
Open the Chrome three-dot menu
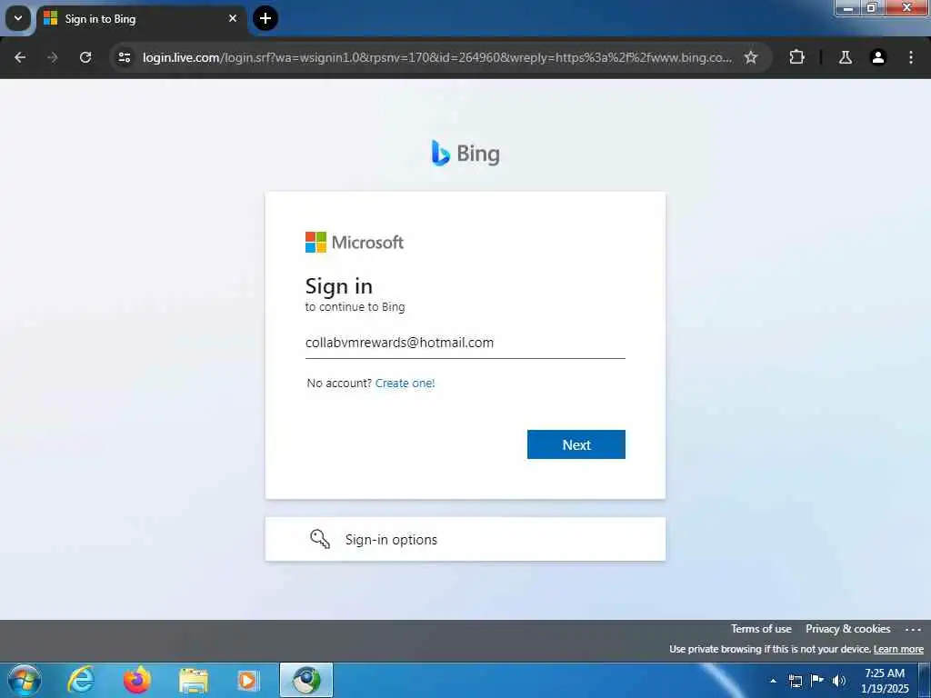[911, 57]
